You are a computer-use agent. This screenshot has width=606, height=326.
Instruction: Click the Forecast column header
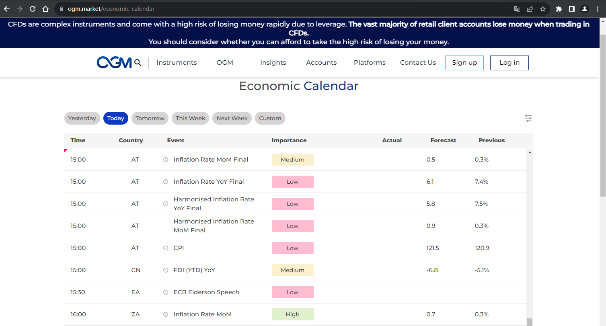coord(443,140)
